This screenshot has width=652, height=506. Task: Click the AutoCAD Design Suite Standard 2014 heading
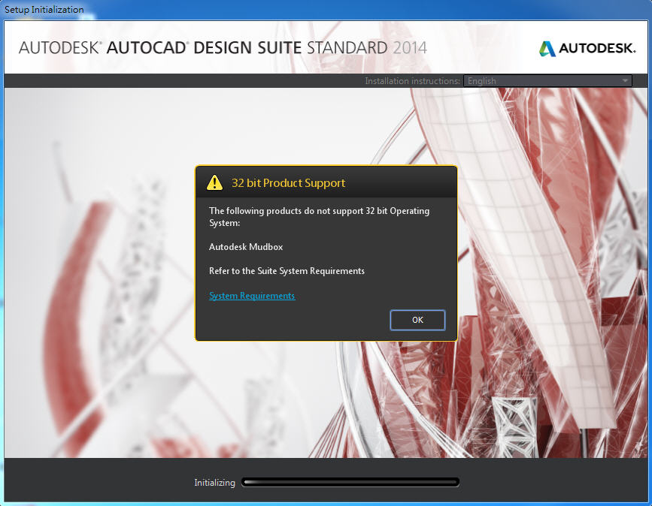coord(223,48)
